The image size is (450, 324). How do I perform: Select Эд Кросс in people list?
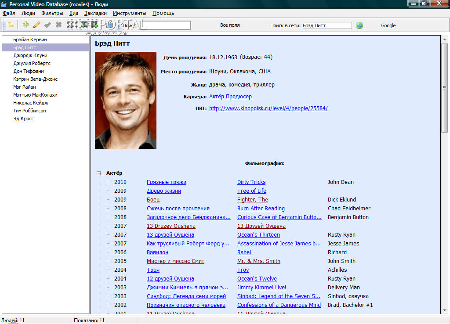coord(24,119)
